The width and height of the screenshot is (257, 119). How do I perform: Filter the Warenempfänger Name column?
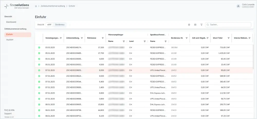coord(124,41)
